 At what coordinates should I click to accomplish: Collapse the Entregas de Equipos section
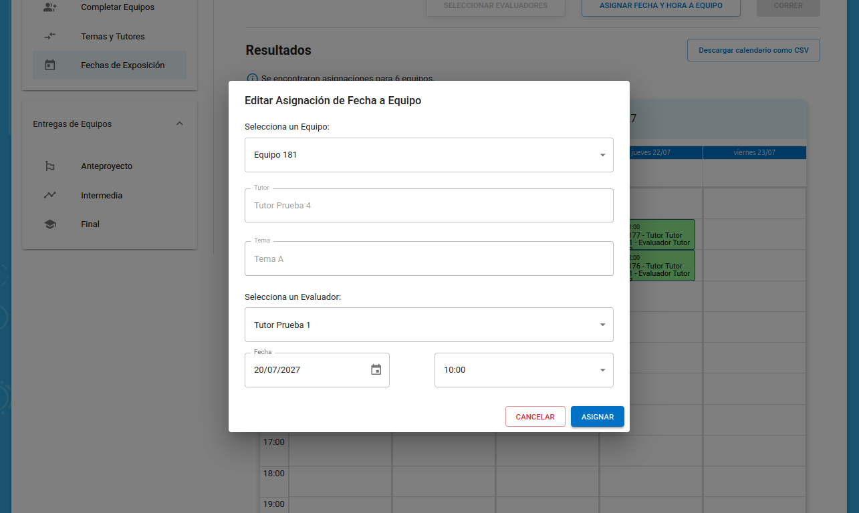pyautogui.click(x=179, y=124)
